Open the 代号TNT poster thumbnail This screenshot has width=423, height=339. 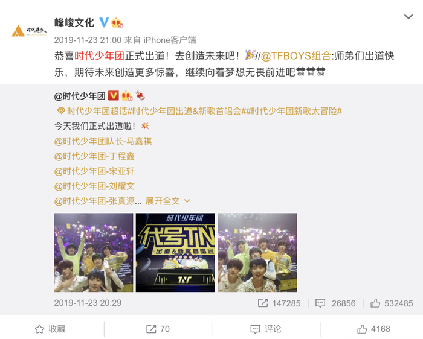tap(175, 252)
